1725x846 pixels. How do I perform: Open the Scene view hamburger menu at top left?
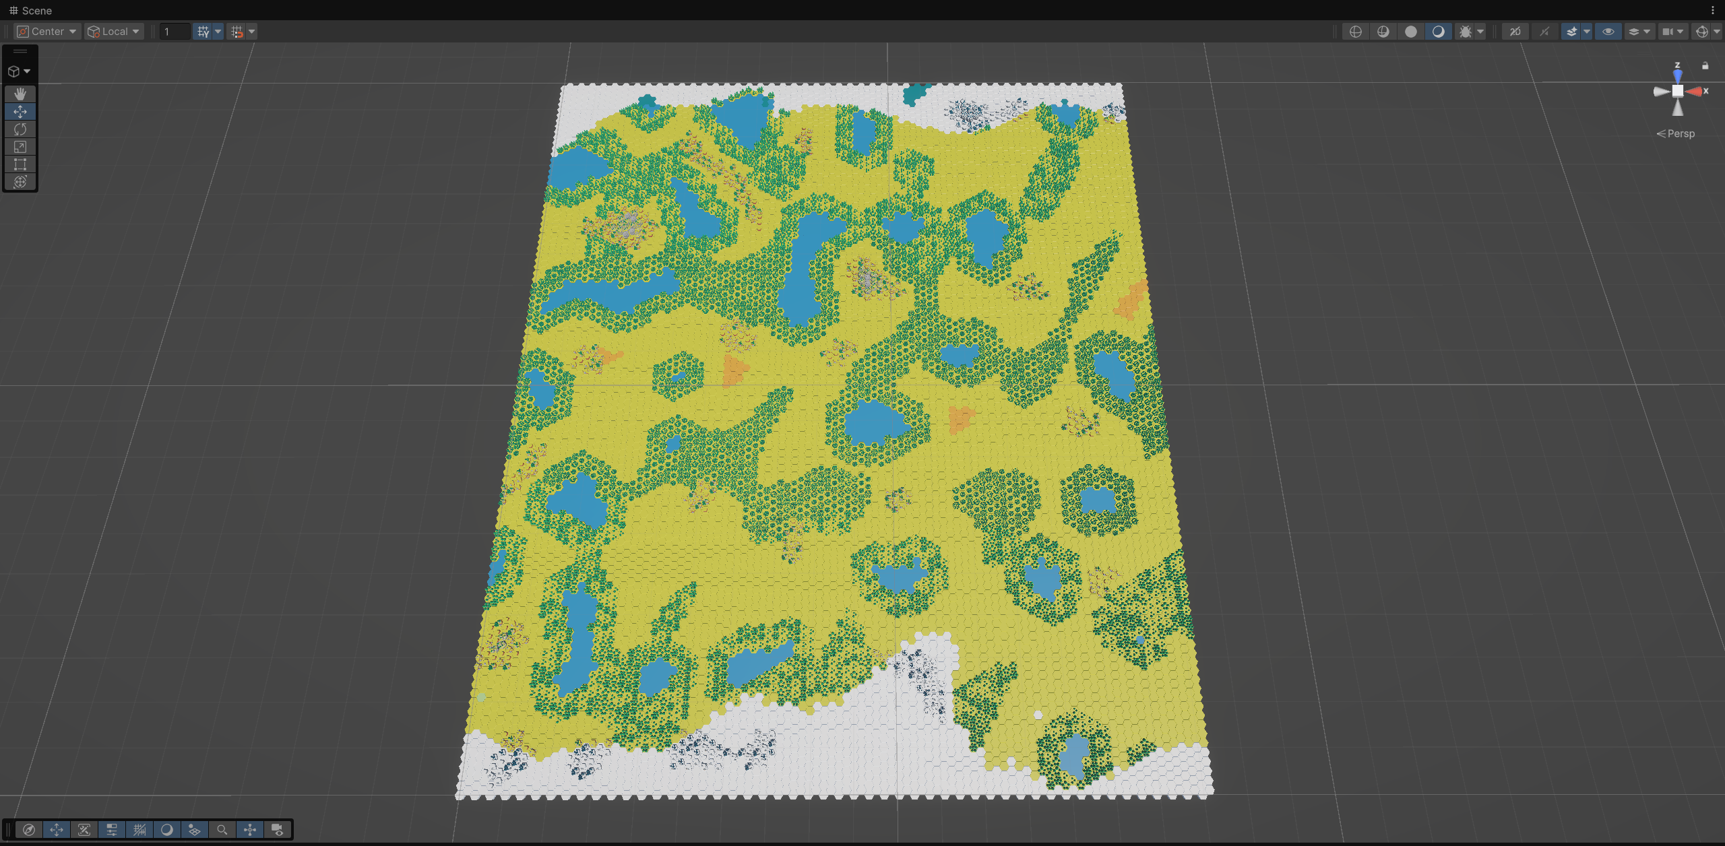[x=20, y=52]
